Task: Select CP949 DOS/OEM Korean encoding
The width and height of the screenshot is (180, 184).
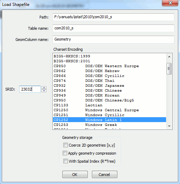Action: click(109, 95)
